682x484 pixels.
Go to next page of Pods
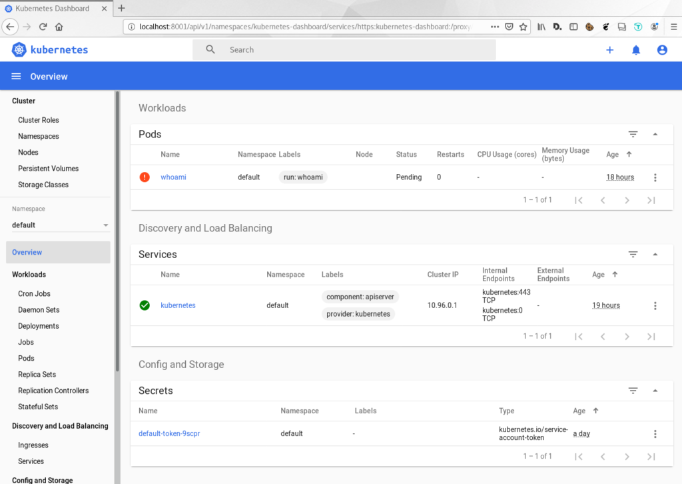(x=627, y=200)
